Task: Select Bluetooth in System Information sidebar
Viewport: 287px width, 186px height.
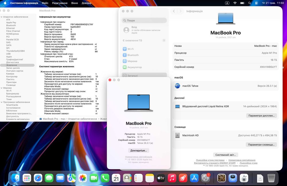Action: [x=11, y=26]
